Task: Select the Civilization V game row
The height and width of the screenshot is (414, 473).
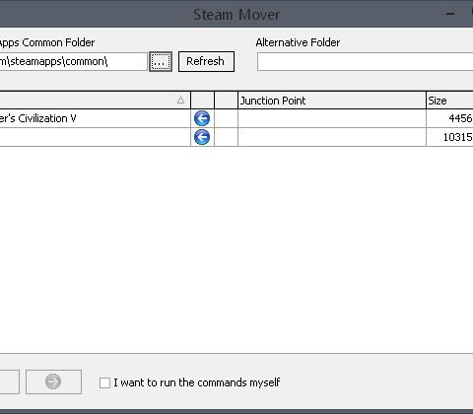Action: 95,118
